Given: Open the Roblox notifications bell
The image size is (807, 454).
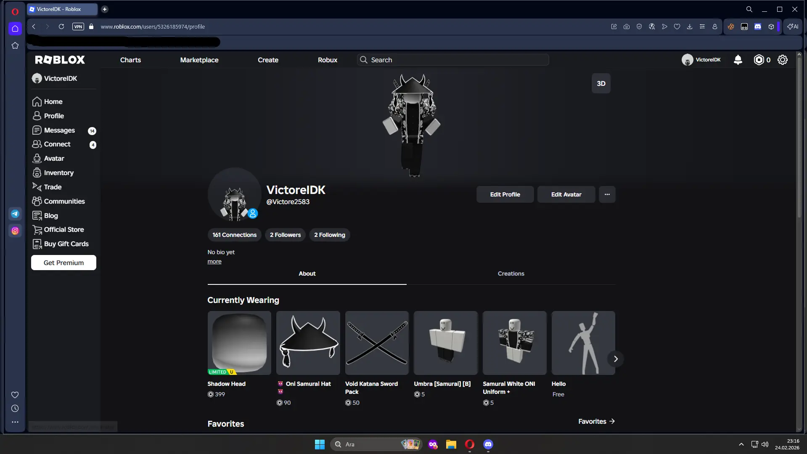Looking at the screenshot, I should point(738,60).
